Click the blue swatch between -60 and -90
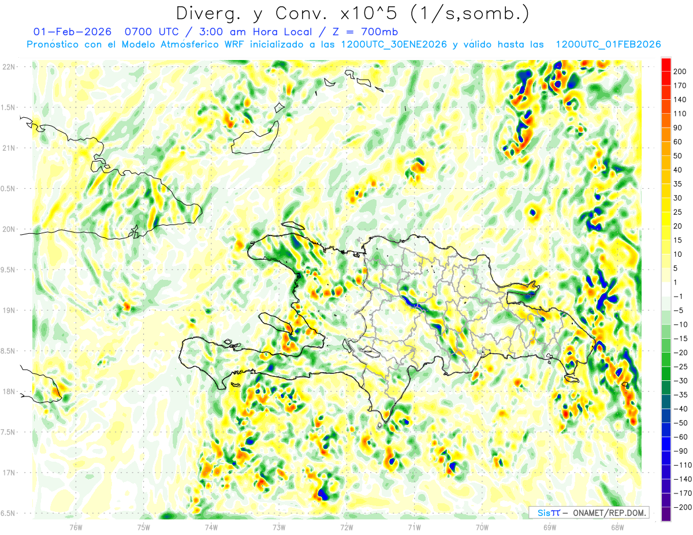The height and width of the screenshot is (535, 693). point(666,444)
